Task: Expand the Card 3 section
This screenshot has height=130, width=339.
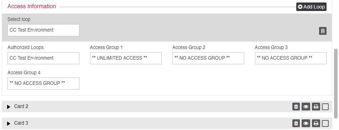Action: [x=9, y=124]
